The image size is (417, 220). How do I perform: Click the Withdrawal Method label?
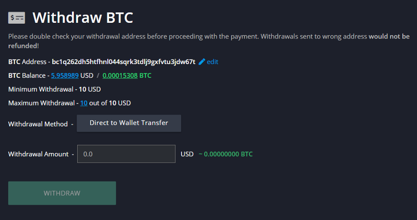(38, 124)
